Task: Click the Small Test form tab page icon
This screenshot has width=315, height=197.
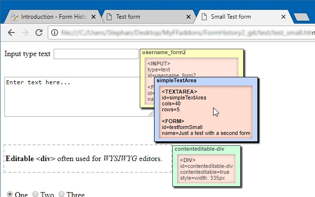Action: click(204, 17)
